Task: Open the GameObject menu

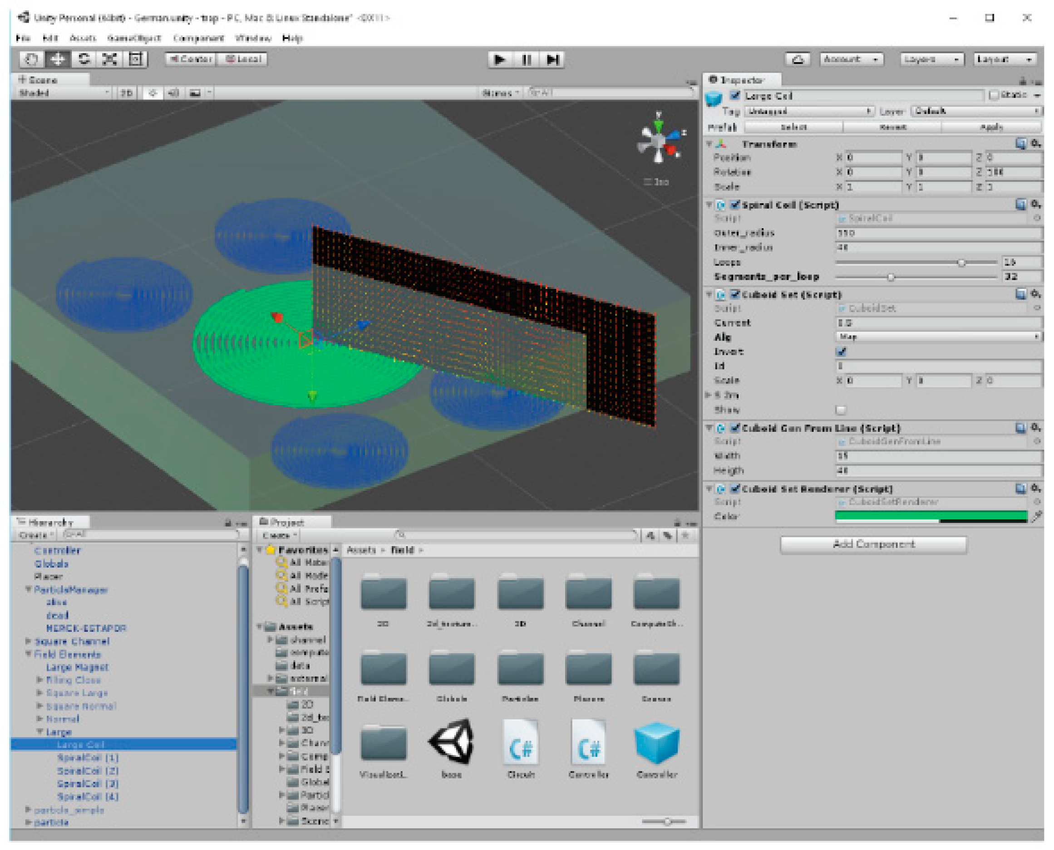Action: pyautogui.click(x=134, y=38)
